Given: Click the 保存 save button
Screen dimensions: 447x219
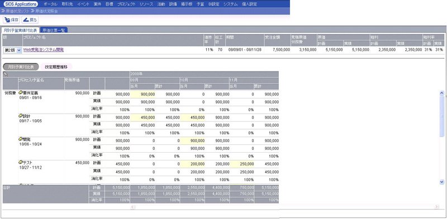Looking at the screenshot, I should [x=11, y=20].
